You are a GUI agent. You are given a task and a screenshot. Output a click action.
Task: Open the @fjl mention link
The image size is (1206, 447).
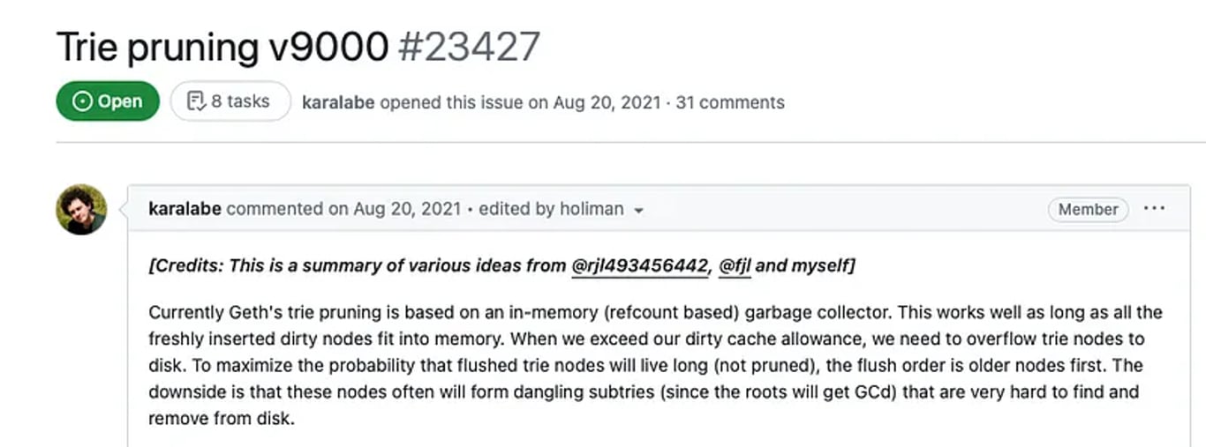pos(735,265)
